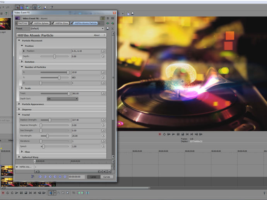Collapse the HitFilm Ato... keyframe track

click(x=17, y=167)
